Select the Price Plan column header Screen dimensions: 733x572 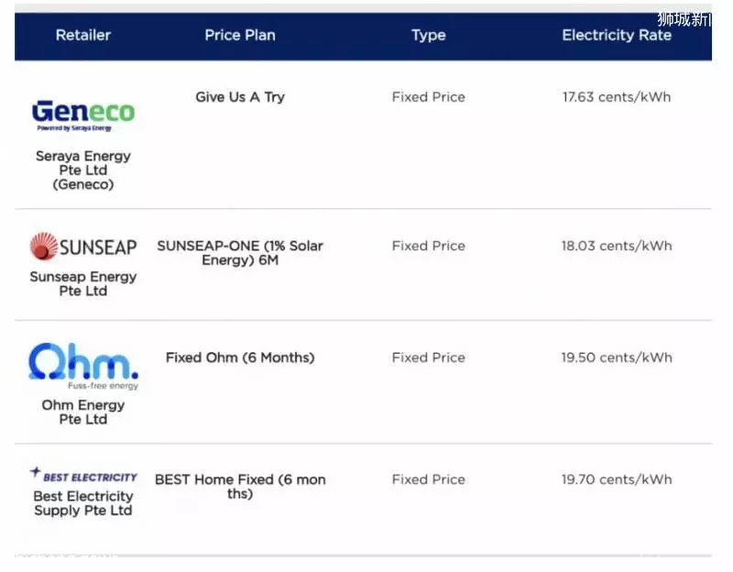(x=240, y=35)
